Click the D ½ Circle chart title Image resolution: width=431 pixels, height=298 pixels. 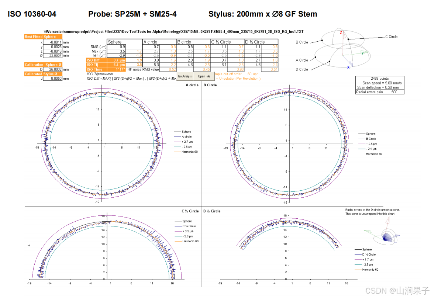(x=212, y=211)
